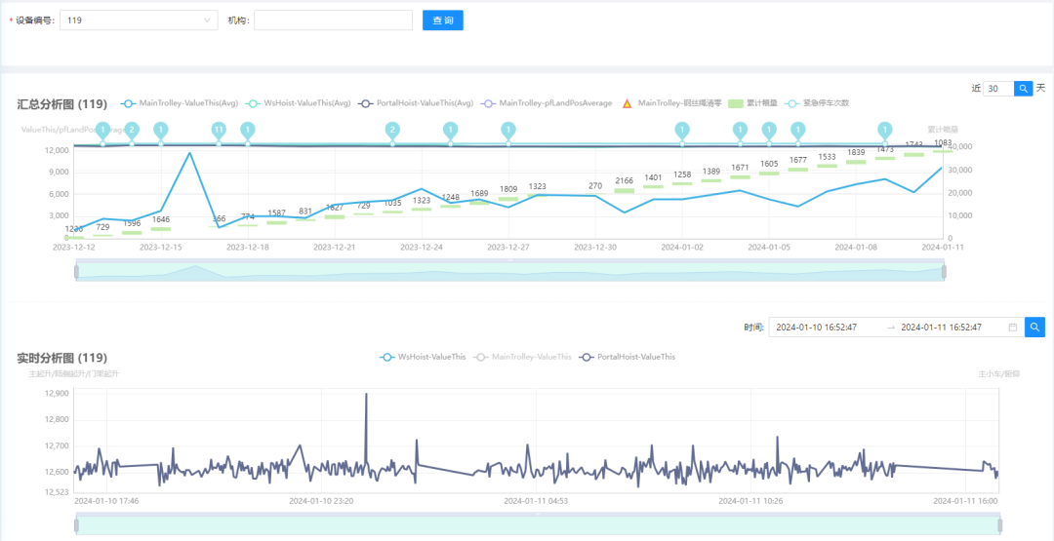Click the bar value label 1401
Screen dimensions: 1054x541
click(653, 177)
